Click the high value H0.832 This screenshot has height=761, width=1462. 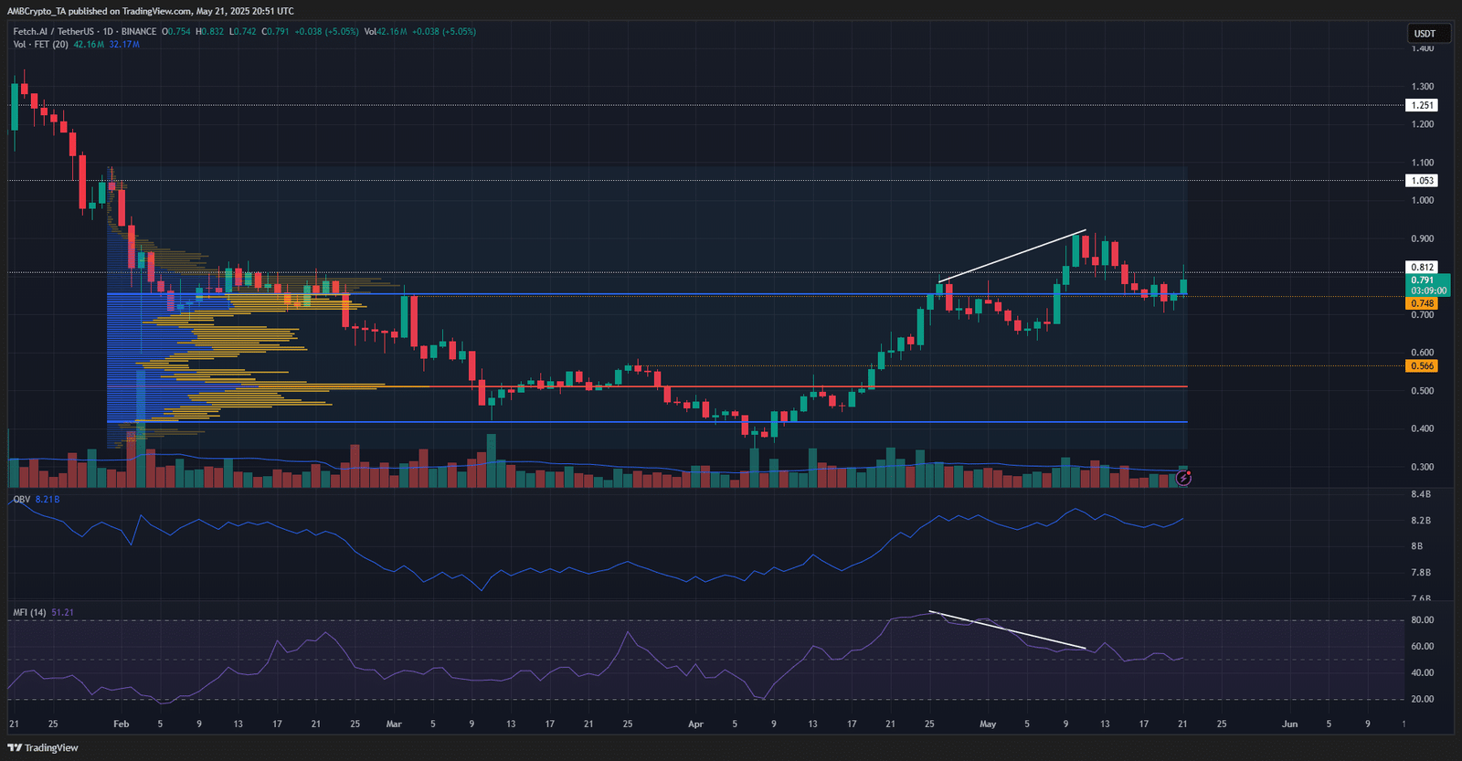[210, 32]
